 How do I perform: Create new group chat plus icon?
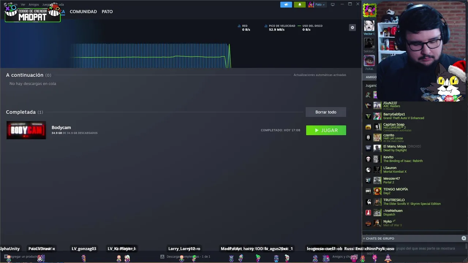pyautogui.click(x=464, y=238)
